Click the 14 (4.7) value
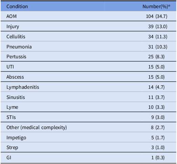This screenshot has width=177, height=164. [x=156, y=87]
